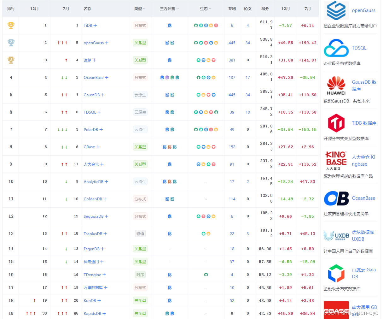Click the 百度云 GaiaDB logo in sidebar
The image size is (383, 319).
tap(336, 273)
